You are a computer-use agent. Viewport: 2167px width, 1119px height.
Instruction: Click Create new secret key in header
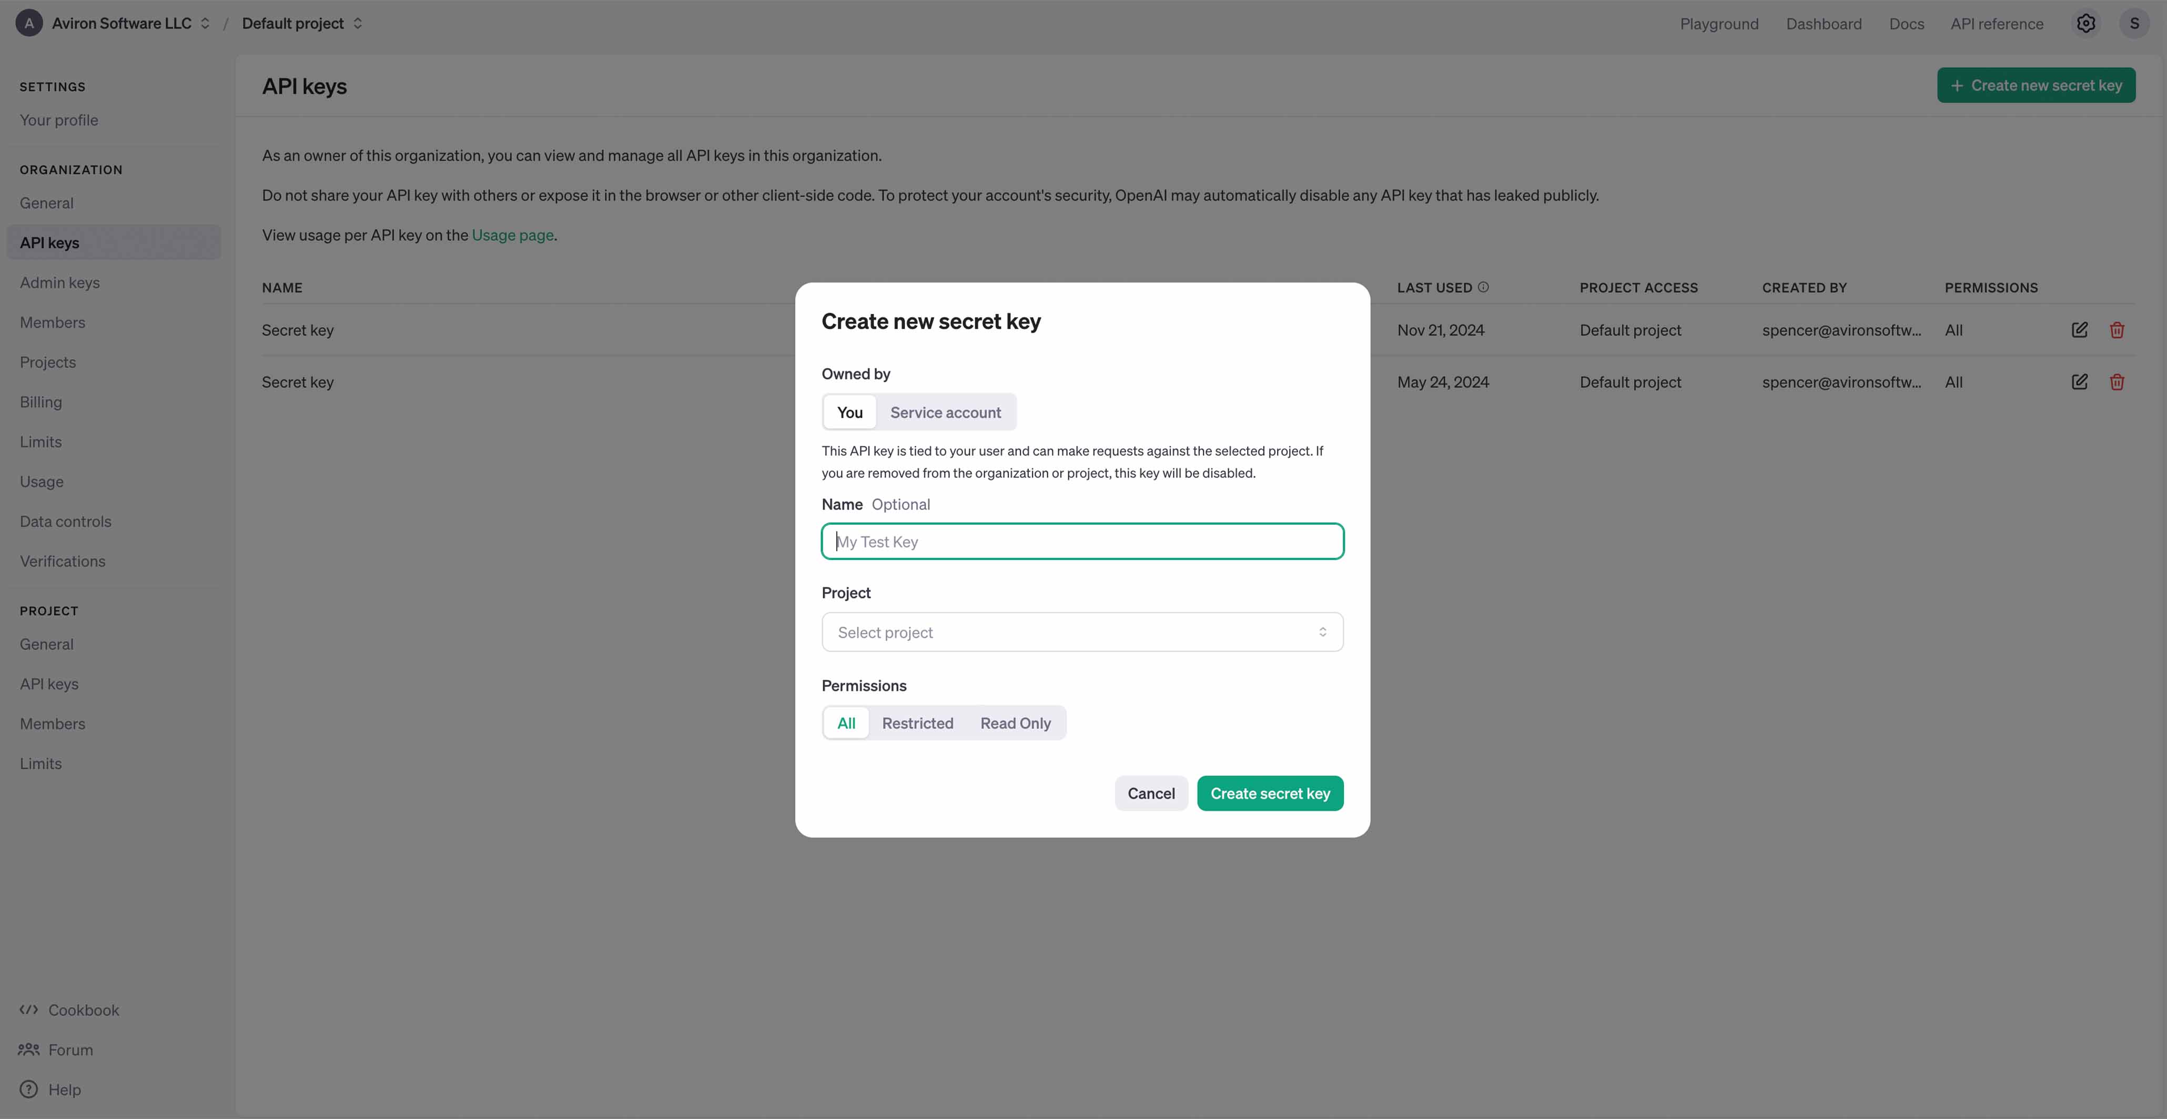coord(2036,85)
